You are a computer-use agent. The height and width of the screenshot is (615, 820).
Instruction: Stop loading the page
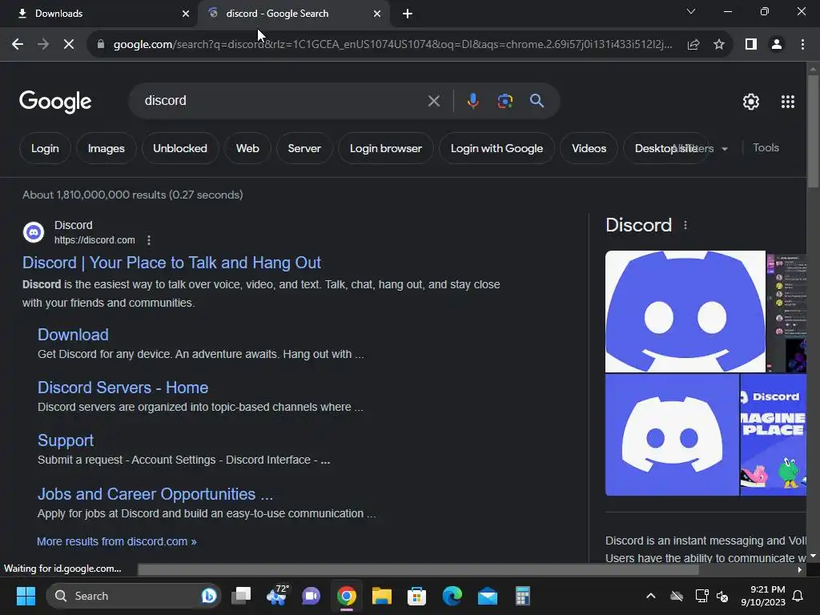(x=69, y=45)
